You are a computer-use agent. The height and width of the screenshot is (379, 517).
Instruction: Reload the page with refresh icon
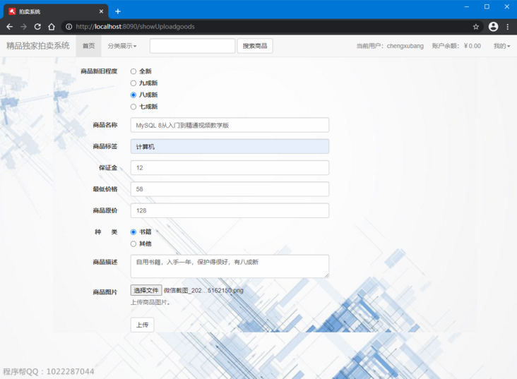click(37, 27)
